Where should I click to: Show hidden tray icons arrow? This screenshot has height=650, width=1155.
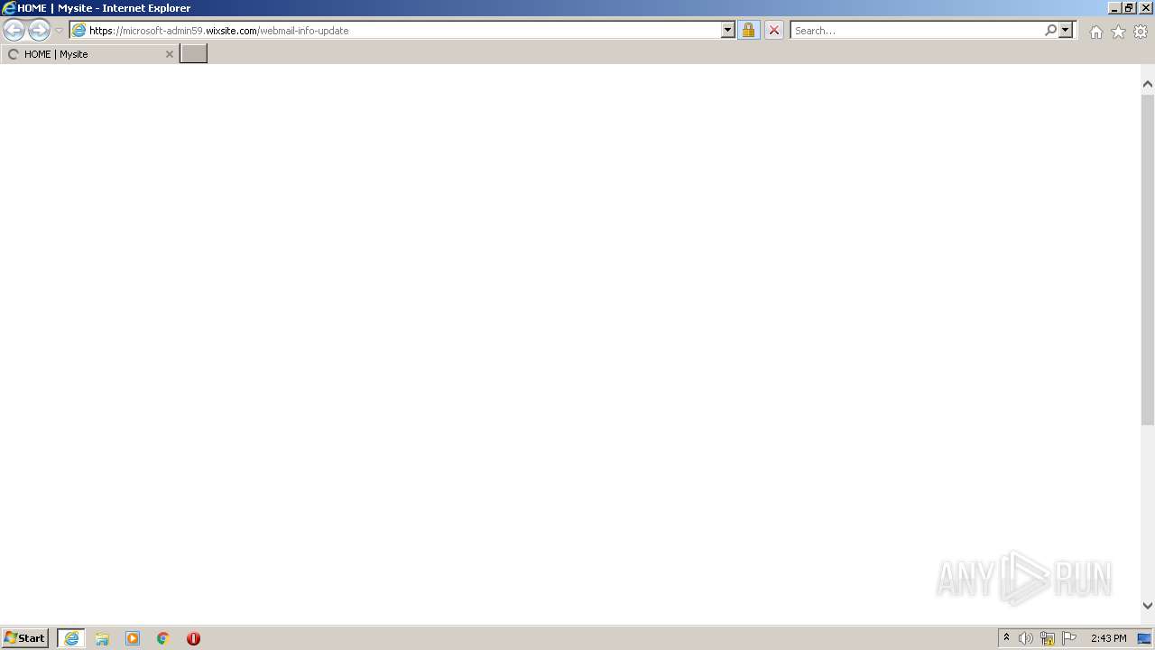click(x=1006, y=637)
